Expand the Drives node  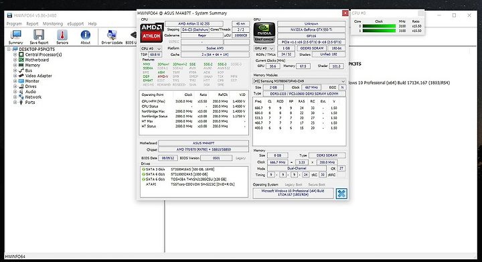(x=15, y=86)
